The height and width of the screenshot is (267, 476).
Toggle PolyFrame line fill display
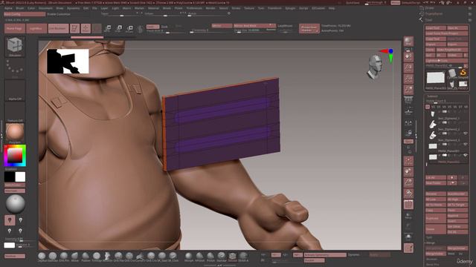[x=408, y=205]
